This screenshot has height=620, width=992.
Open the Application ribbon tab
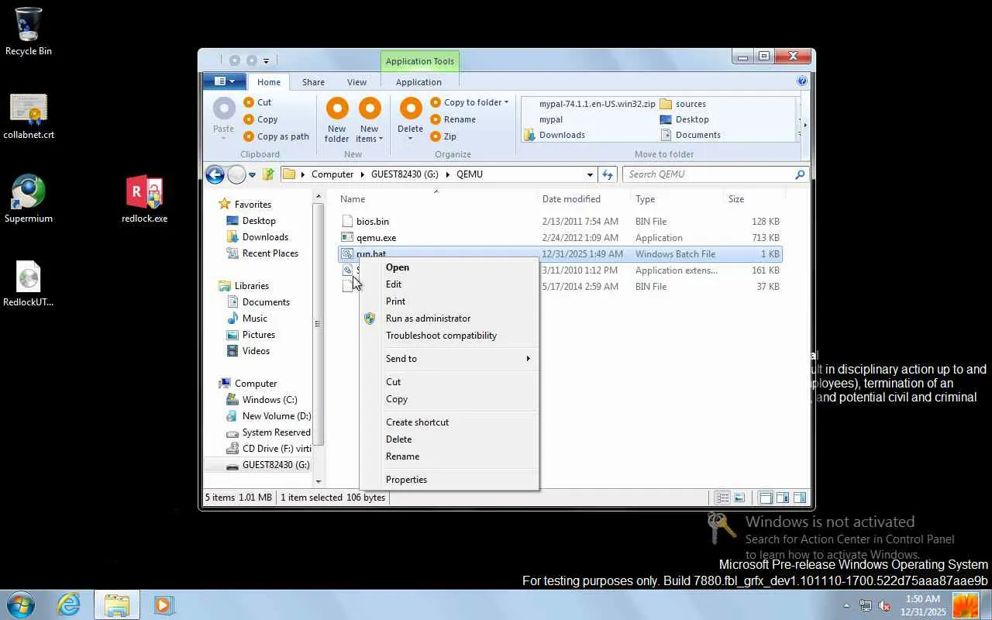pos(418,82)
